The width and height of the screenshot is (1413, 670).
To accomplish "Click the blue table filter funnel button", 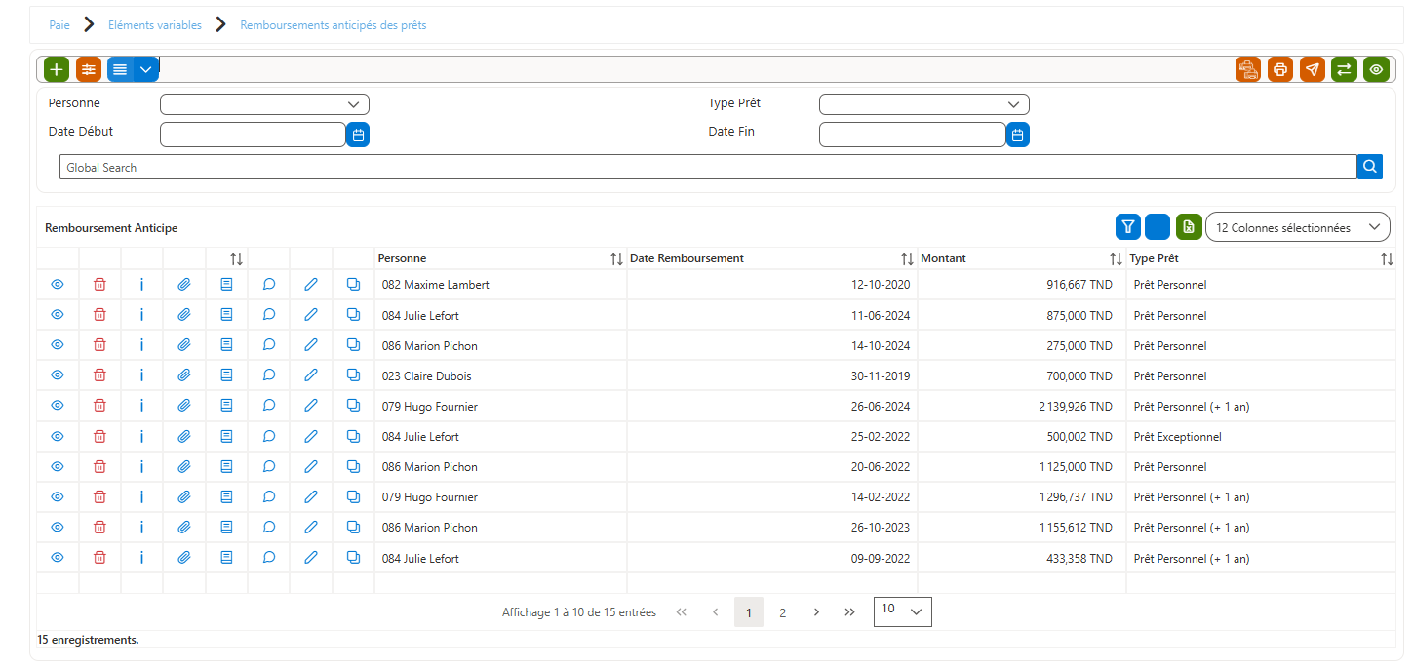I will 1128,227.
